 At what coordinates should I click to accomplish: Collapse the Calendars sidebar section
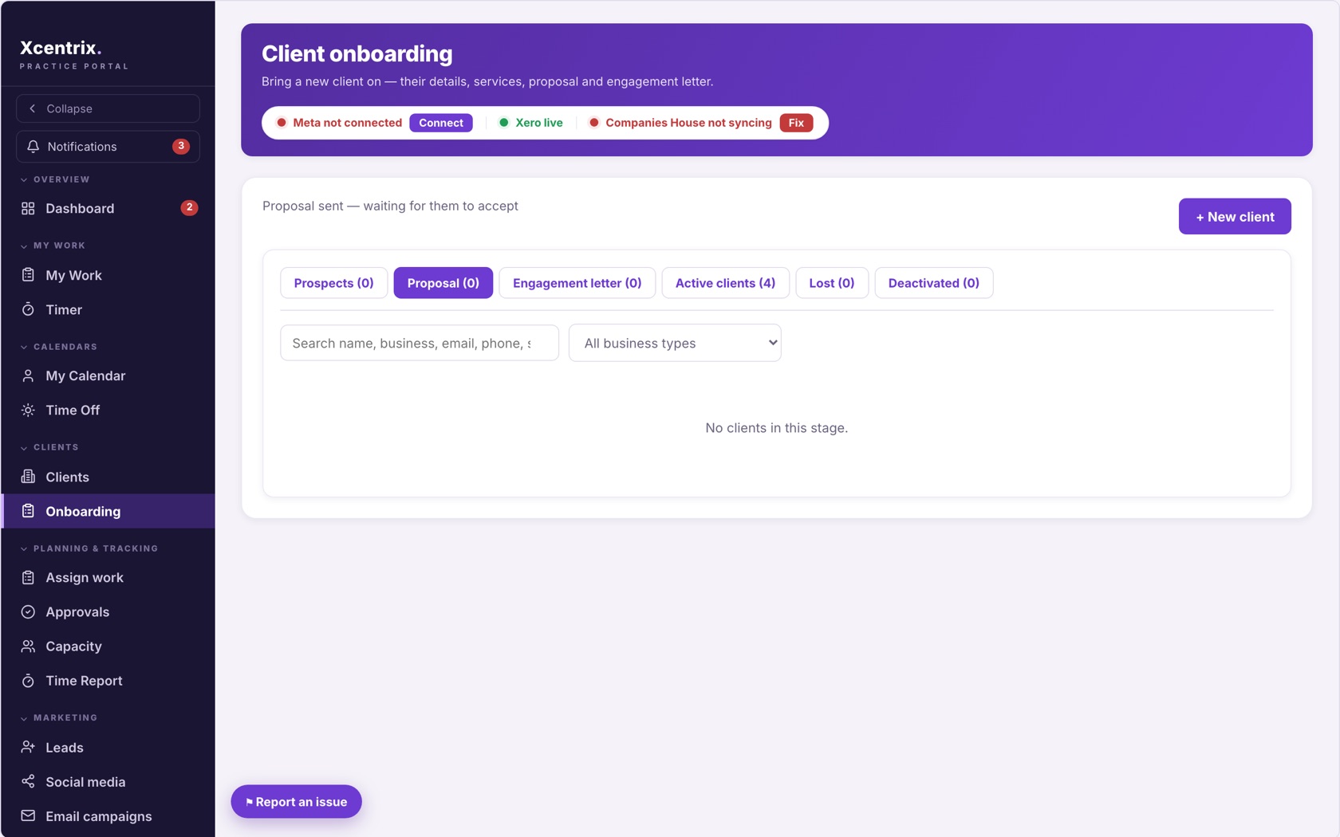click(x=58, y=347)
